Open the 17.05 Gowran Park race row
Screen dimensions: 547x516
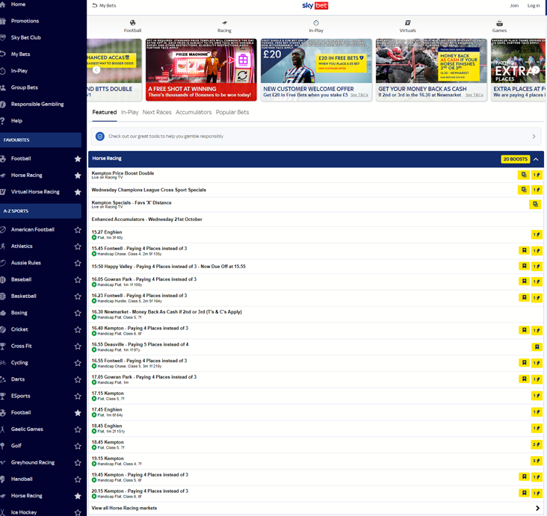point(315,379)
